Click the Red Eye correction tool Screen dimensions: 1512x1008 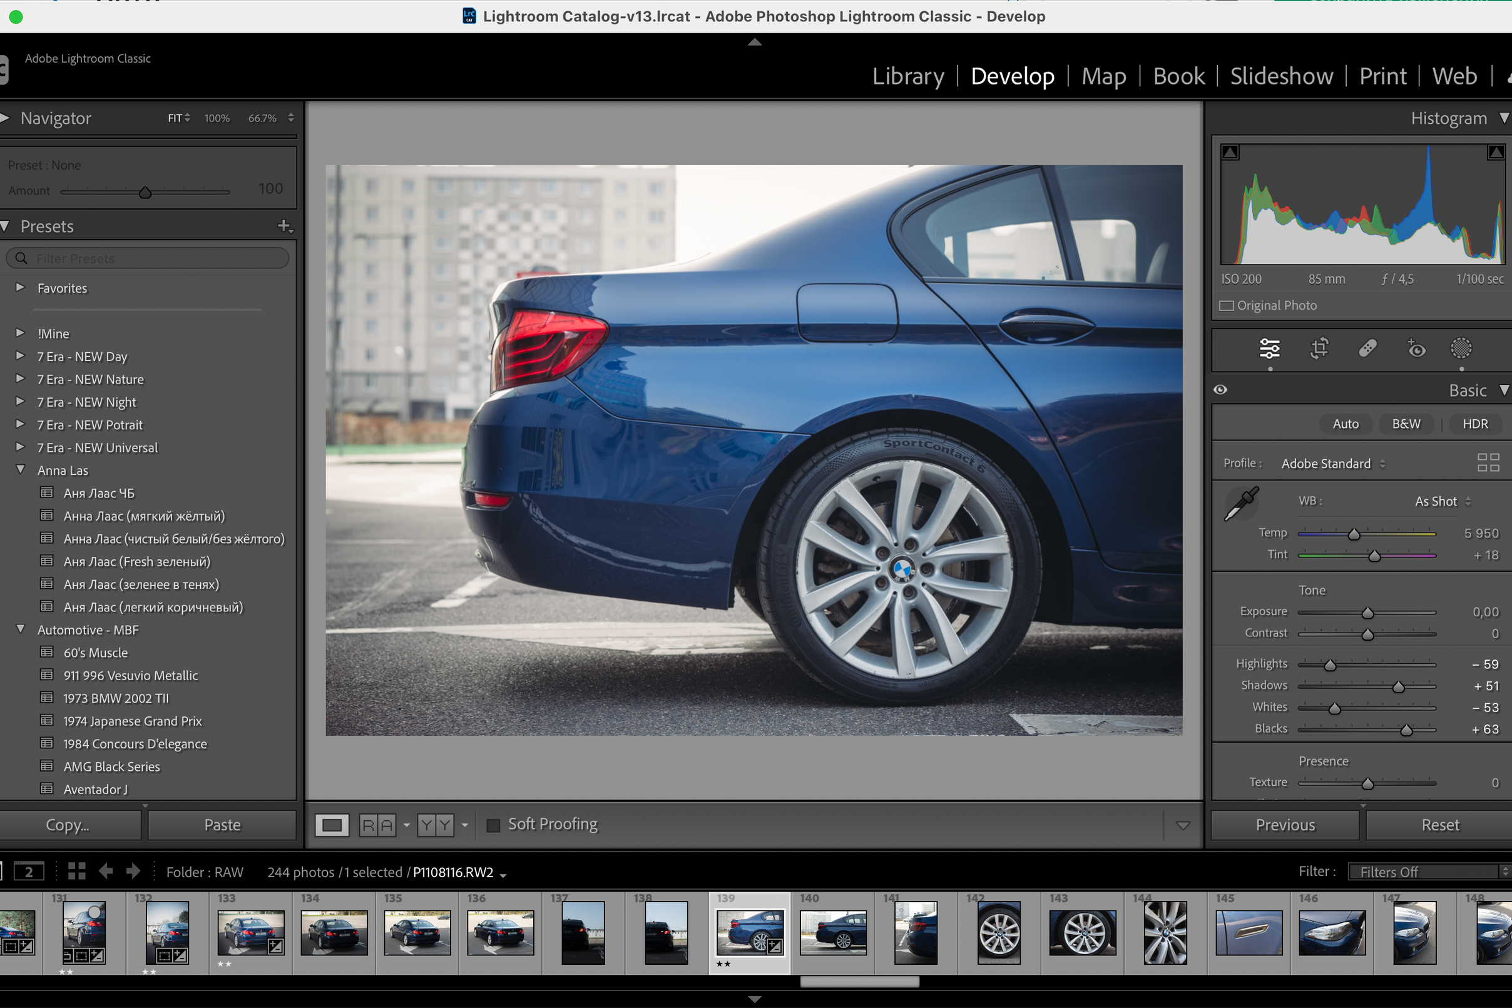[1416, 349]
